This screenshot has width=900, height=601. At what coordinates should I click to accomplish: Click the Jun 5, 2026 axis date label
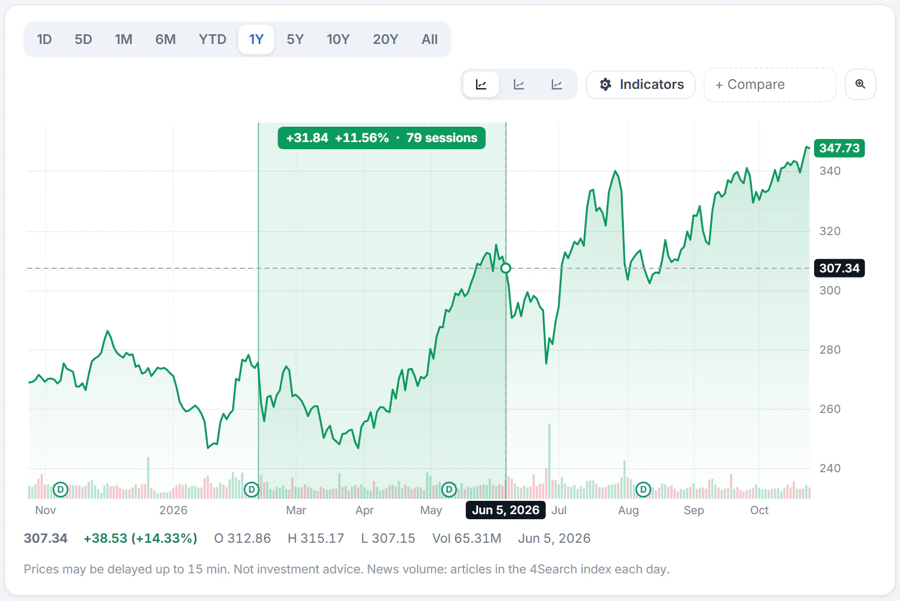pos(505,510)
